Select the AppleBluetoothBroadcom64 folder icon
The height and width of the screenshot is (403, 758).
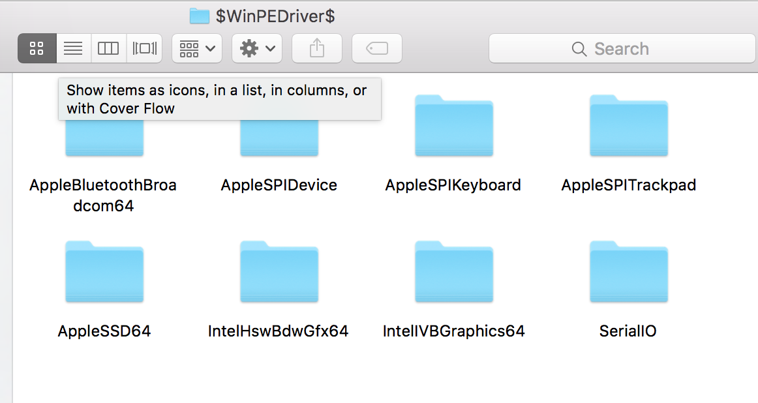pos(104,138)
